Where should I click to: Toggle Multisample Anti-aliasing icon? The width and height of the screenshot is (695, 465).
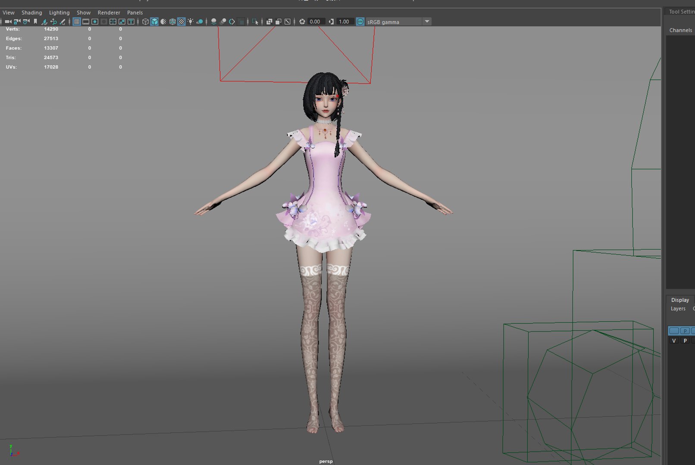(232, 22)
